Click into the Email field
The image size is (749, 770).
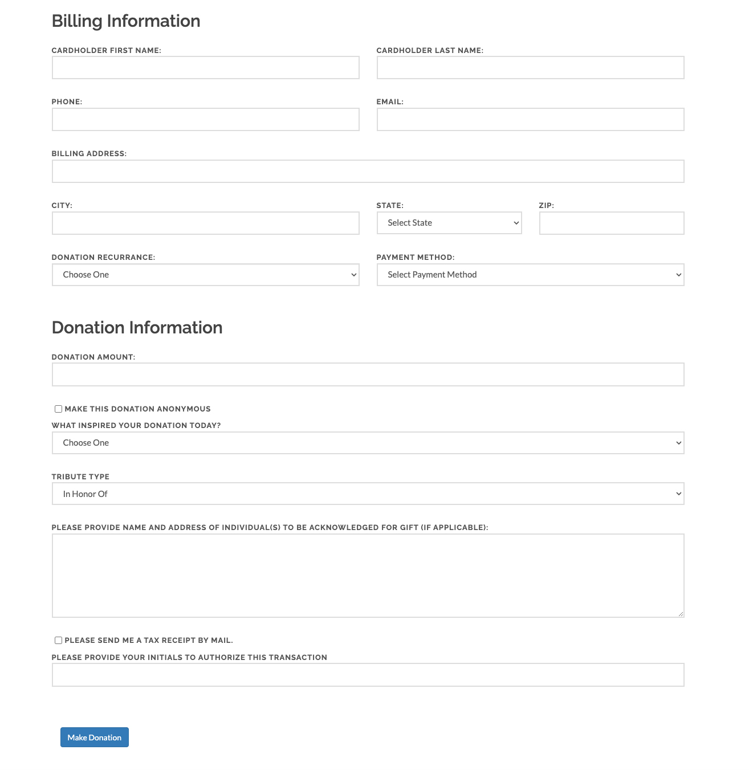coord(530,120)
